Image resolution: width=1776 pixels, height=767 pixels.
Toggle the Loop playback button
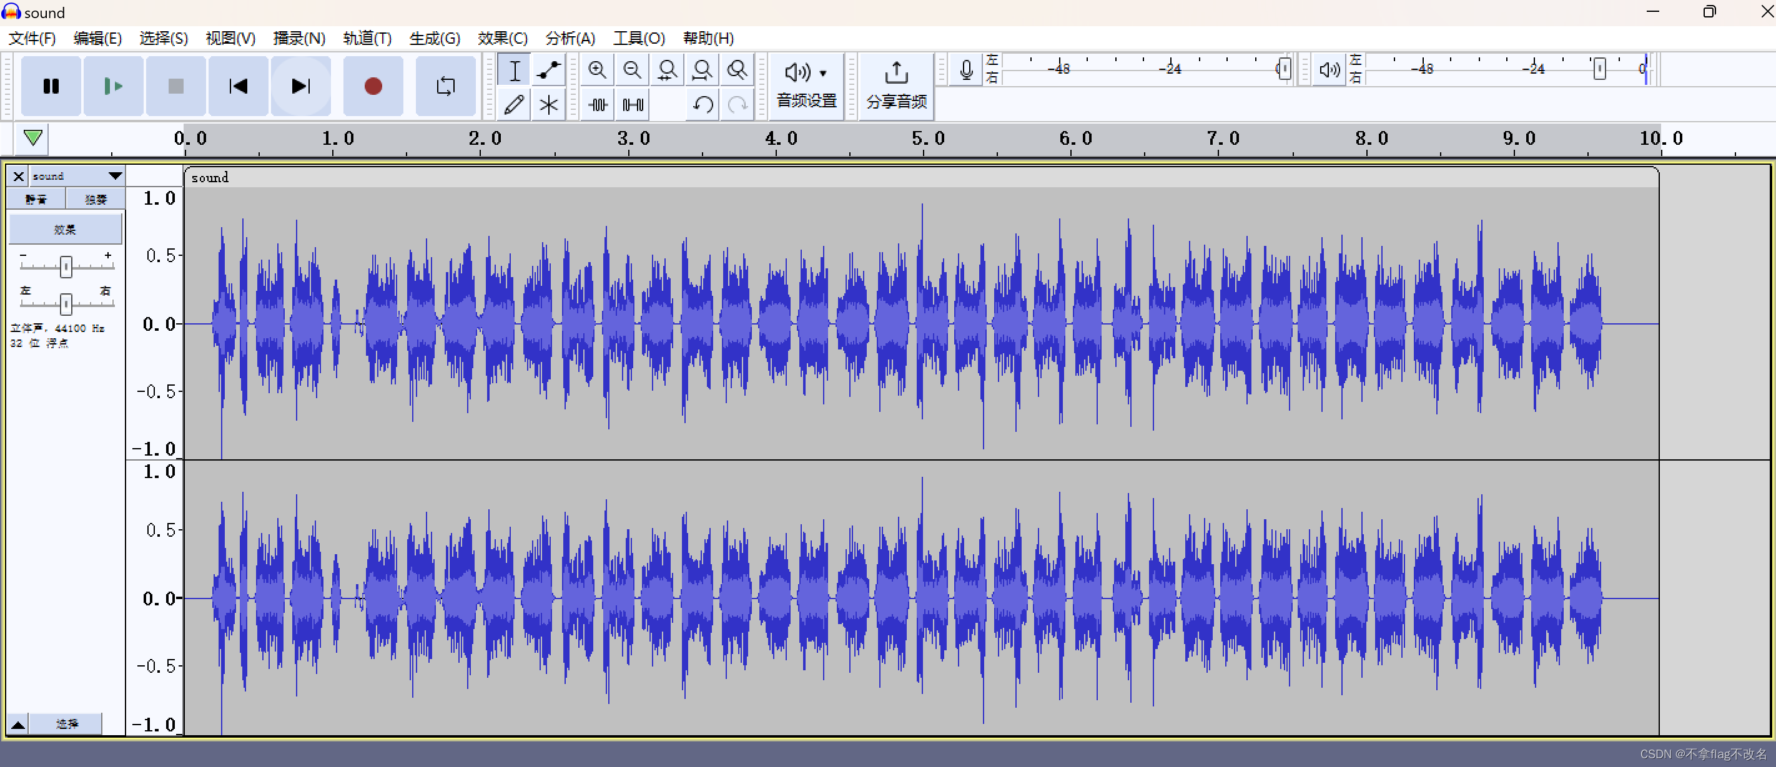[445, 86]
